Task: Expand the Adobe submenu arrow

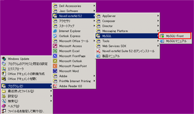Action: (x=94, y=76)
